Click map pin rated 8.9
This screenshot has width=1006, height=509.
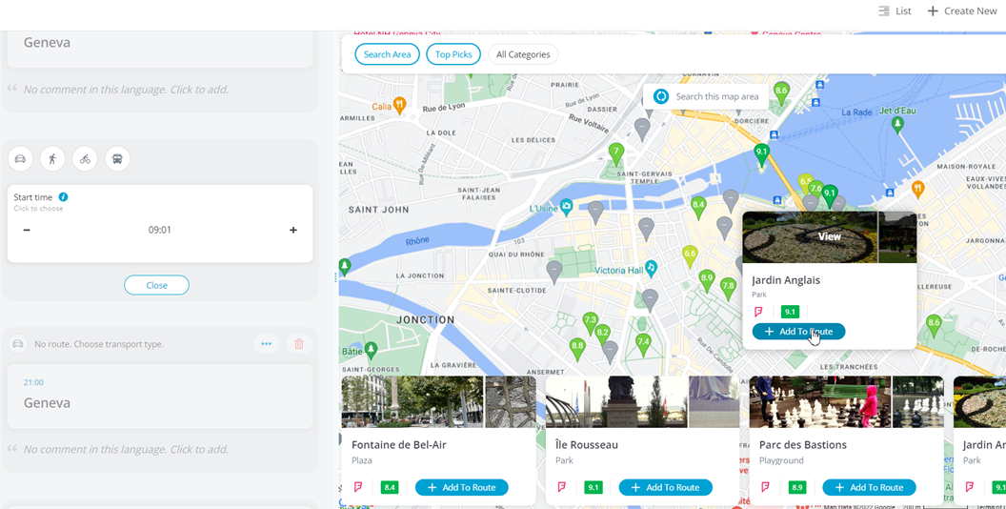click(706, 279)
